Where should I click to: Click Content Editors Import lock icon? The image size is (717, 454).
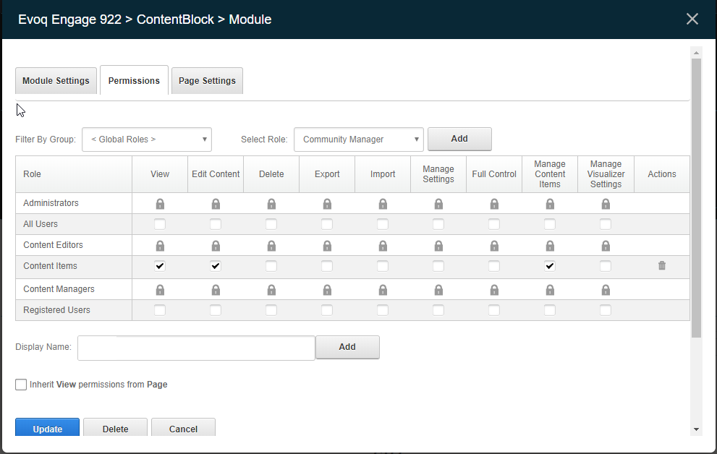[383, 246]
